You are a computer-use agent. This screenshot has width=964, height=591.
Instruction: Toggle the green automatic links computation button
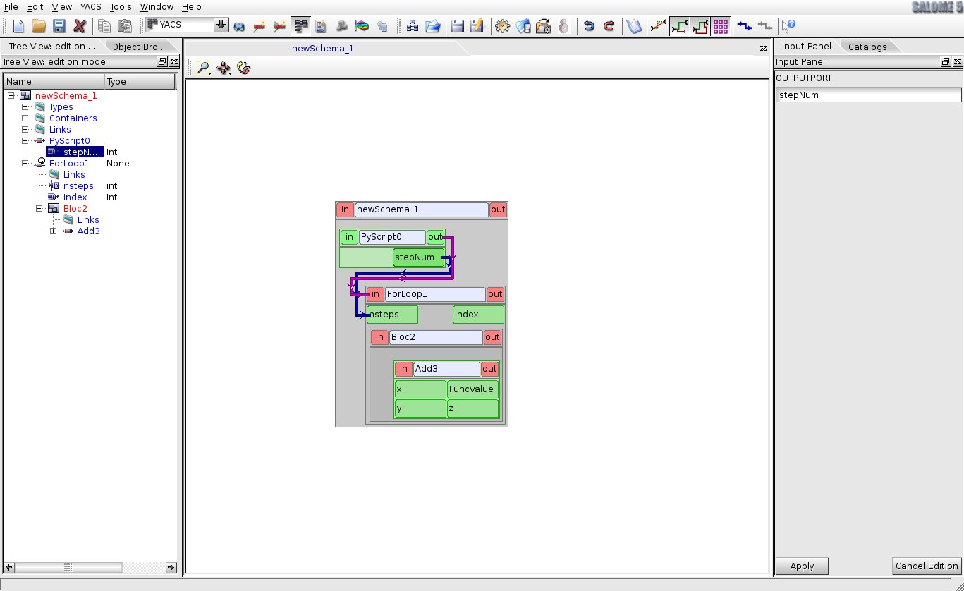[680, 26]
